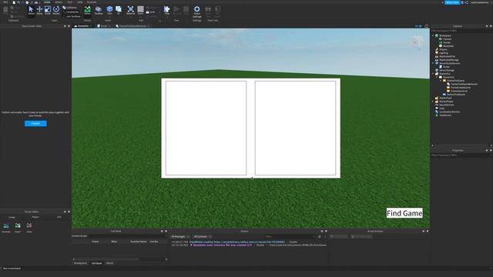Open the Edit tab in Terrain Editor
Viewport: 493px width, 277px height.
tap(59, 217)
